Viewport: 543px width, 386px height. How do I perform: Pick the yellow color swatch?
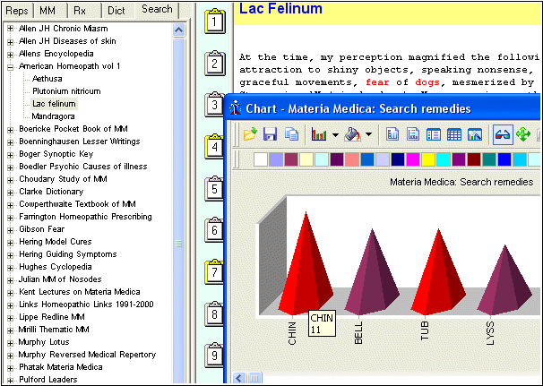tap(428, 159)
